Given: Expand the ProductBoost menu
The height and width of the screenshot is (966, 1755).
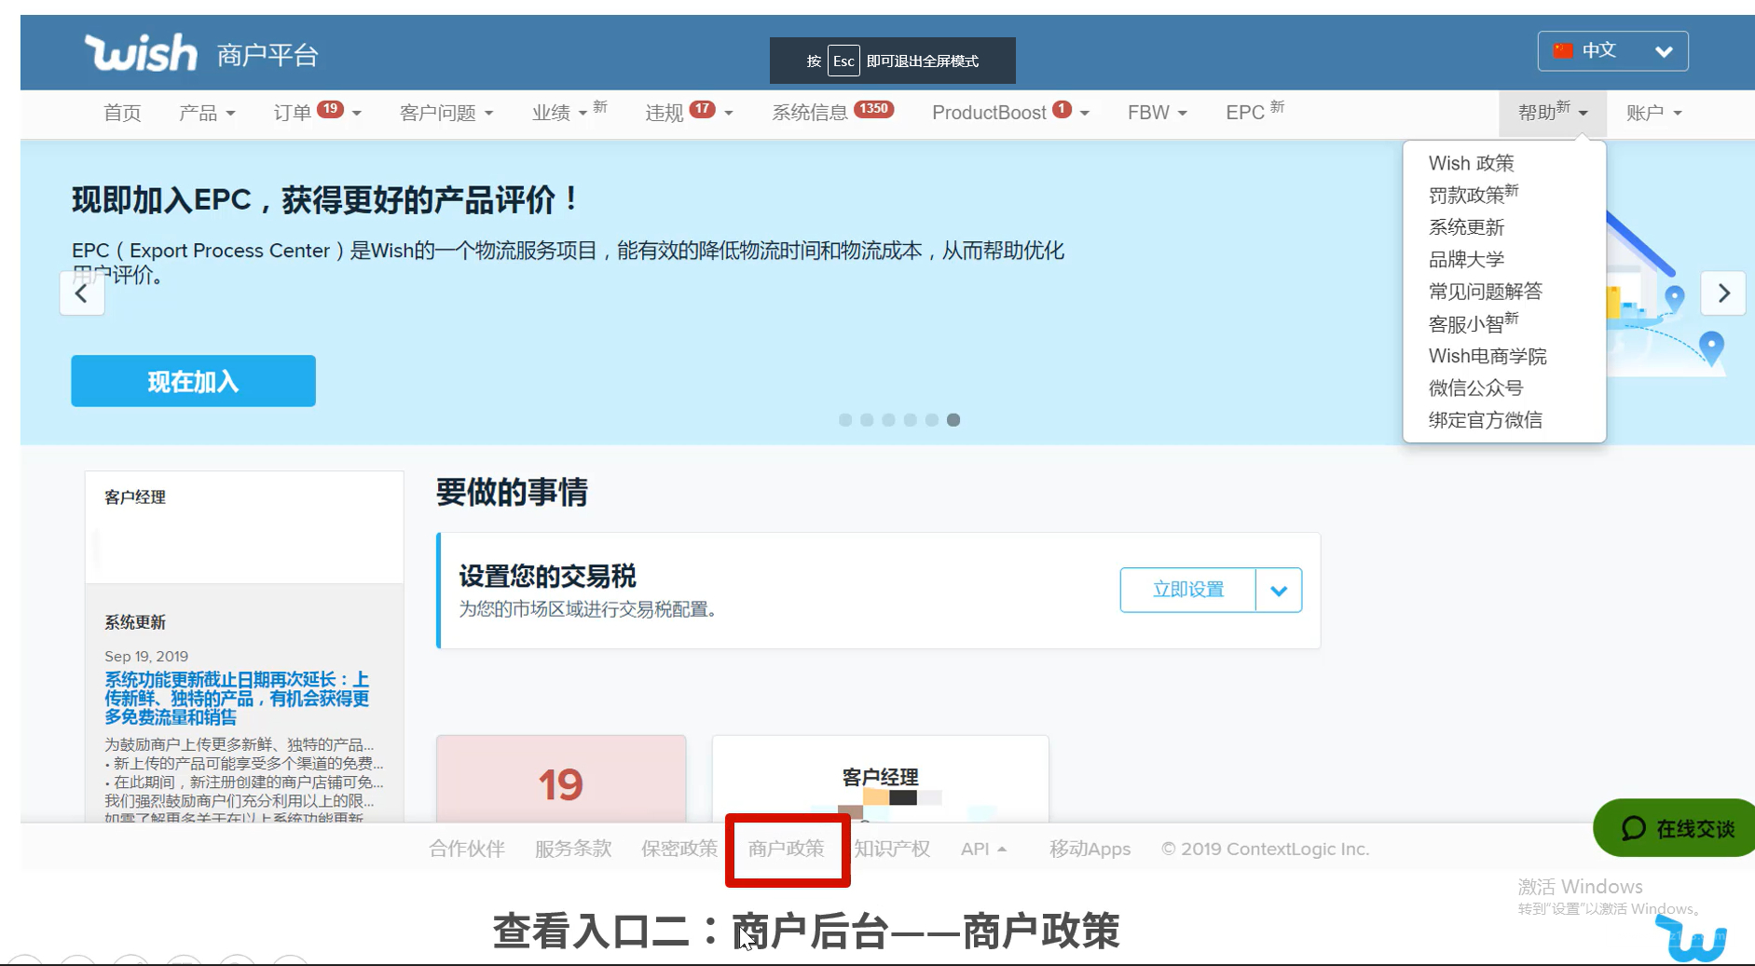Looking at the screenshot, I should click(1010, 112).
